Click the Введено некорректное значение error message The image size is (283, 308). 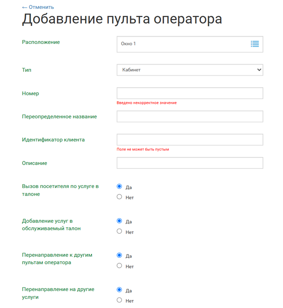point(147,103)
